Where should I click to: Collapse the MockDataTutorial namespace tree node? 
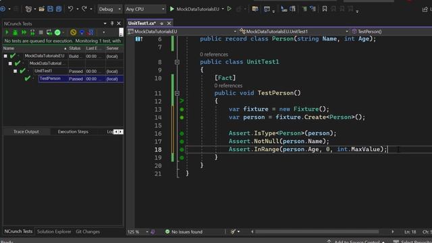pos(10,63)
